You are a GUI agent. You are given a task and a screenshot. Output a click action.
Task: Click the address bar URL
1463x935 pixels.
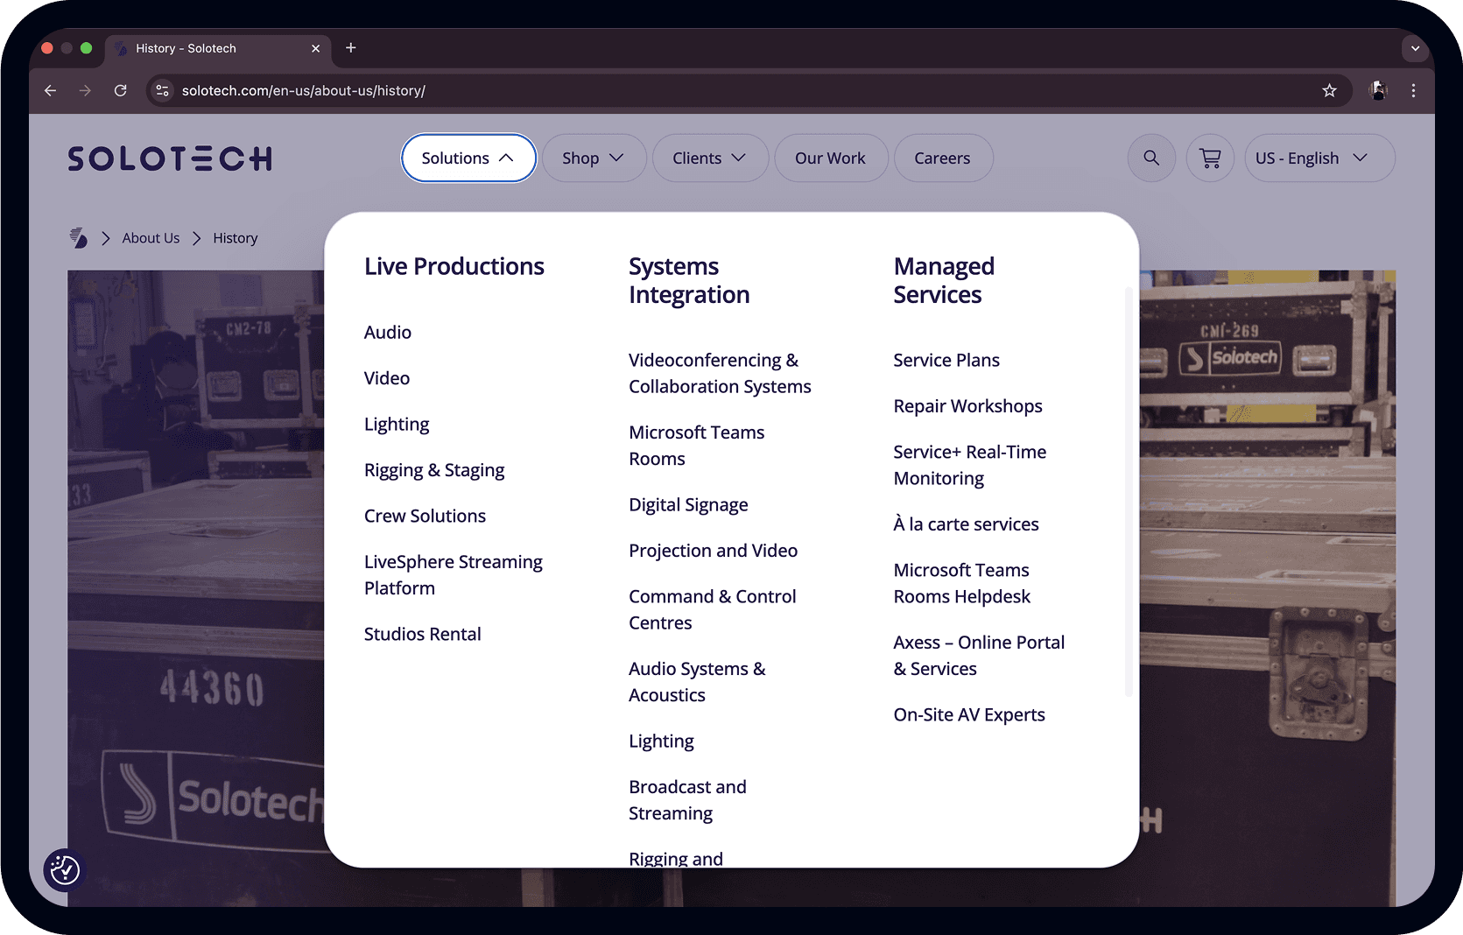tap(304, 90)
